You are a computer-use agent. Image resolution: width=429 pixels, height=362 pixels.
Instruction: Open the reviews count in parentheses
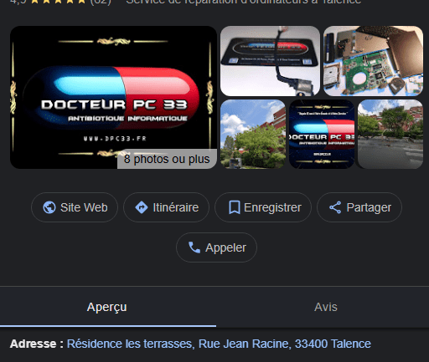coord(101,3)
